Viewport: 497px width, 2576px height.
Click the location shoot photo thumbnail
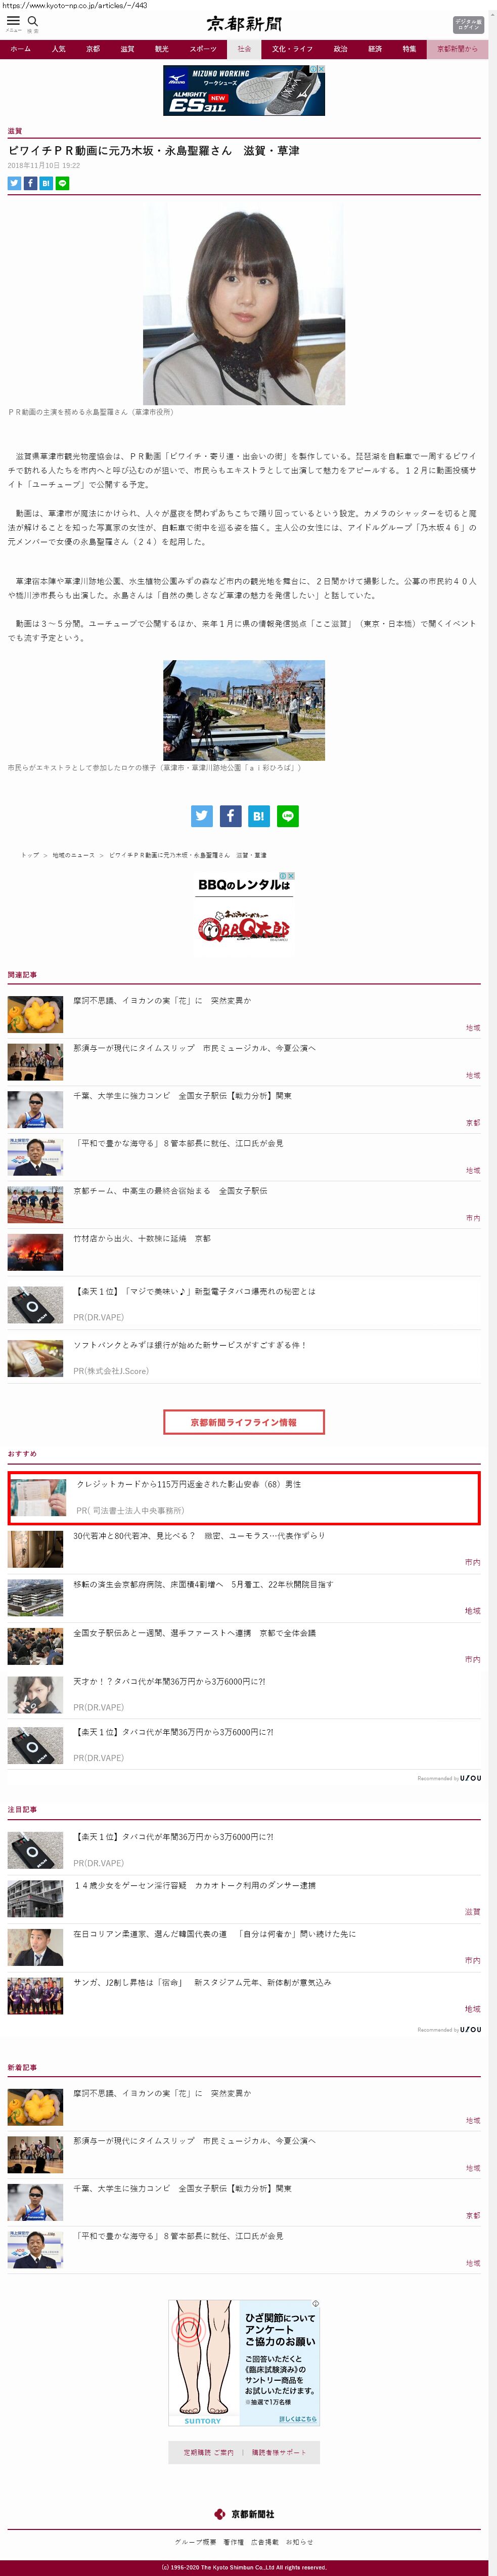click(244, 710)
